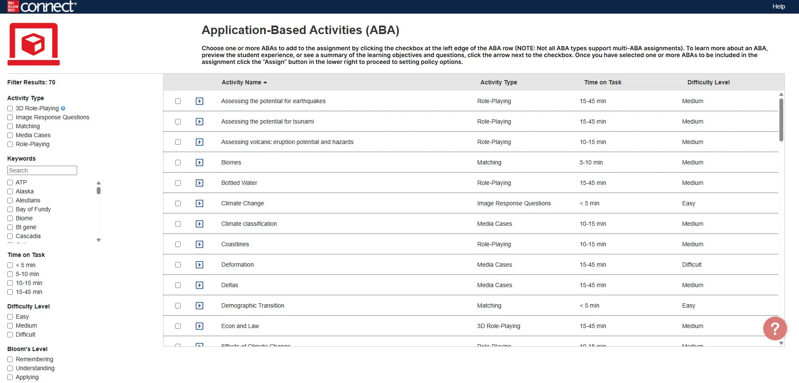The height and width of the screenshot is (383, 799).
Task: Click preview arrow beside Econ and Law
Action: [x=199, y=326]
